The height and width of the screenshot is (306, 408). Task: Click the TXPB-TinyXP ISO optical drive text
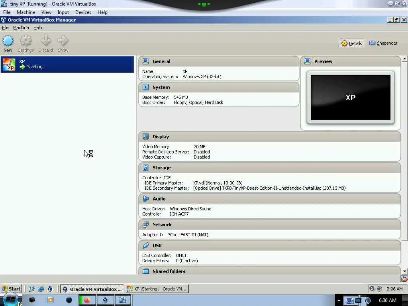pos(269,188)
